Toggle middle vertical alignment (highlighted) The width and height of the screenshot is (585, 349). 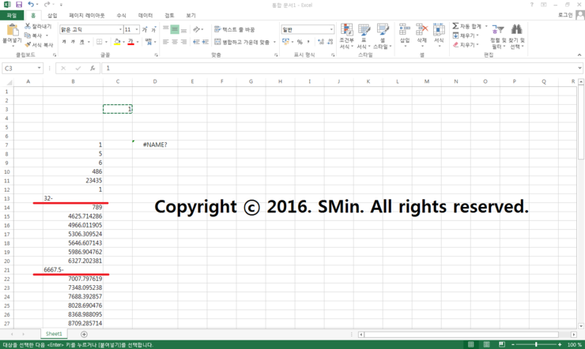(x=175, y=29)
